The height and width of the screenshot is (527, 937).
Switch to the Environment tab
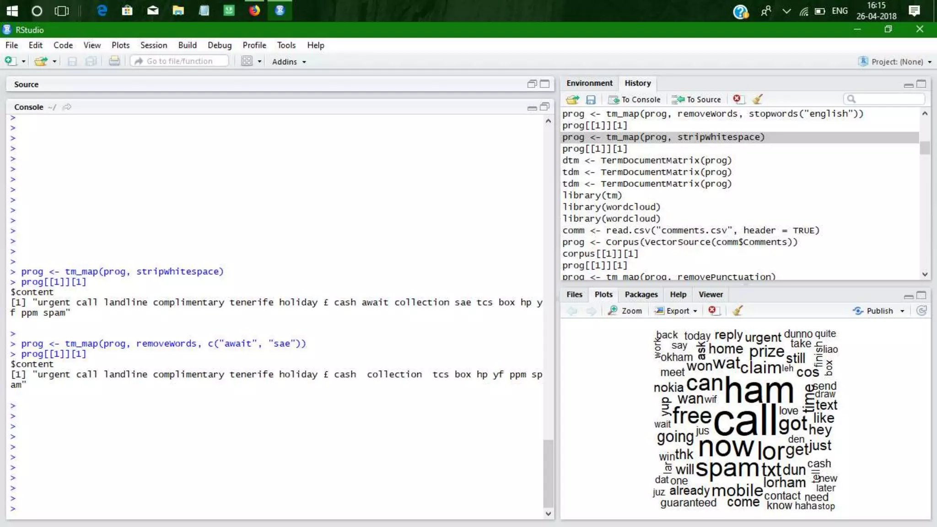[x=589, y=83]
